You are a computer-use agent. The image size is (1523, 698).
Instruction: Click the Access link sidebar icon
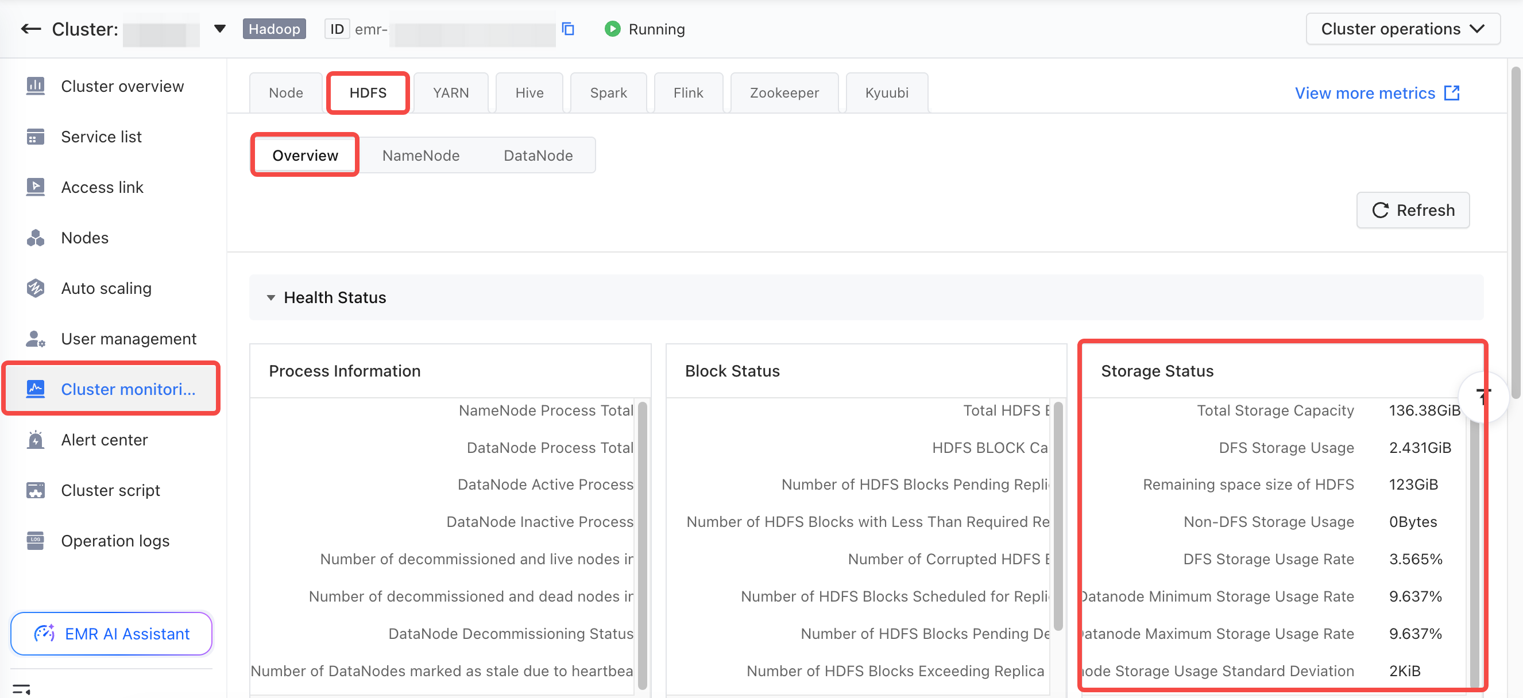pyautogui.click(x=36, y=187)
